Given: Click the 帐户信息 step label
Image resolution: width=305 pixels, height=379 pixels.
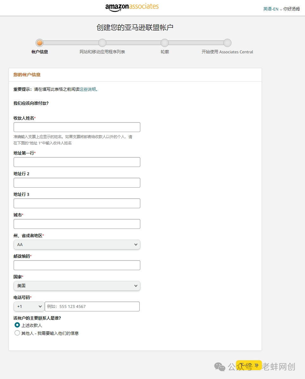Looking at the screenshot, I should tap(40, 52).
